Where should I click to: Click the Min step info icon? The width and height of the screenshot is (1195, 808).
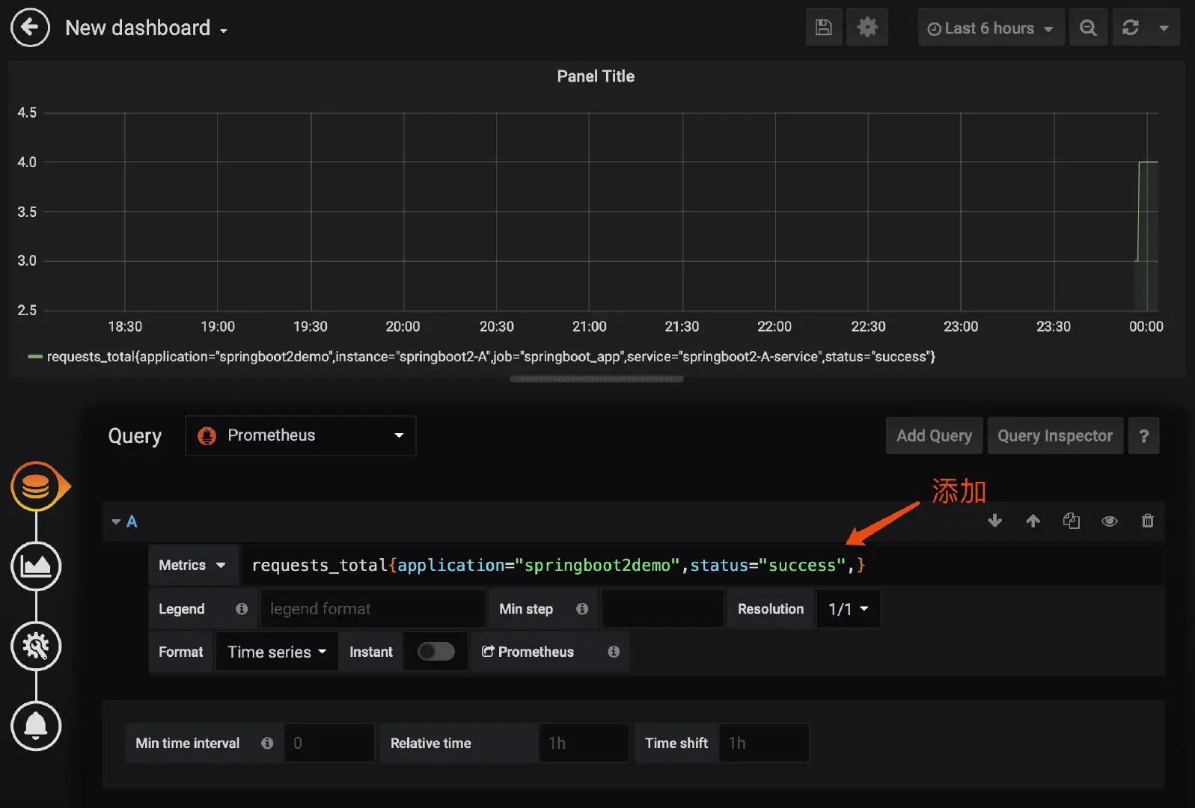point(582,609)
